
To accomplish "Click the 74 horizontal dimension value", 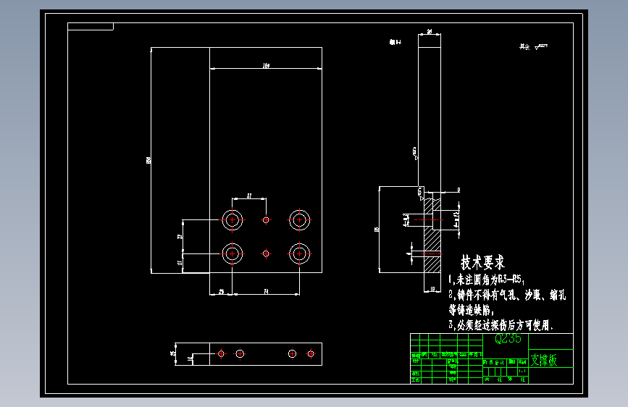I will [x=266, y=292].
